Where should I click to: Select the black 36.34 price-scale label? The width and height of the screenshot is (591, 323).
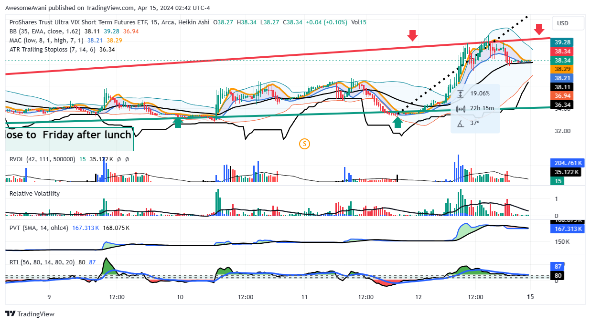point(562,104)
